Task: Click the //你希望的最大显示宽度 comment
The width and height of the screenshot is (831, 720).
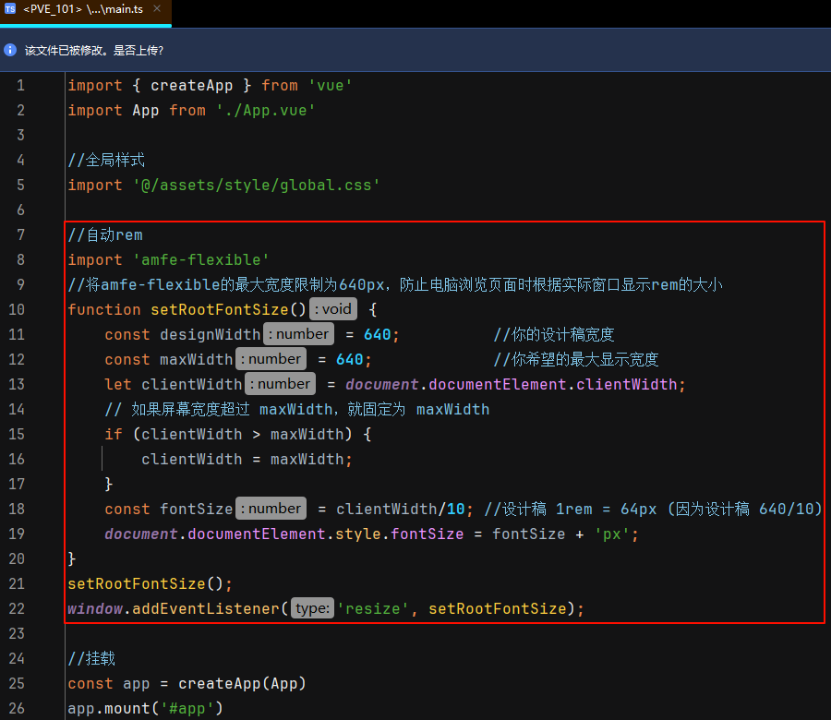Action: 576,359
